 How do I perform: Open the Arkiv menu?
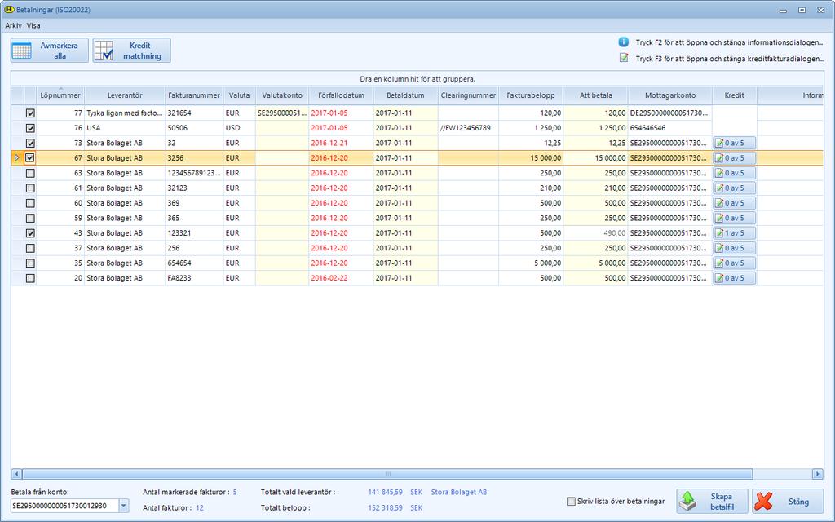(13, 25)
